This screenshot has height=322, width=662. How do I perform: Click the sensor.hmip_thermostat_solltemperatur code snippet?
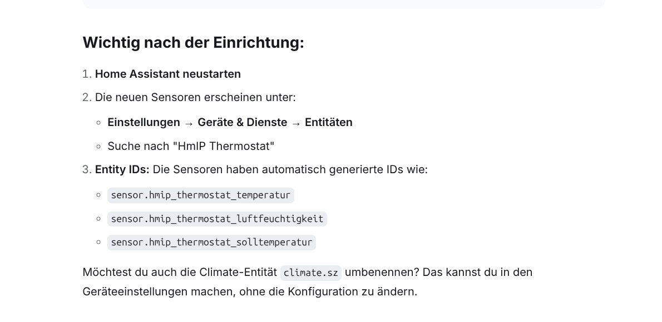[211, 243]
